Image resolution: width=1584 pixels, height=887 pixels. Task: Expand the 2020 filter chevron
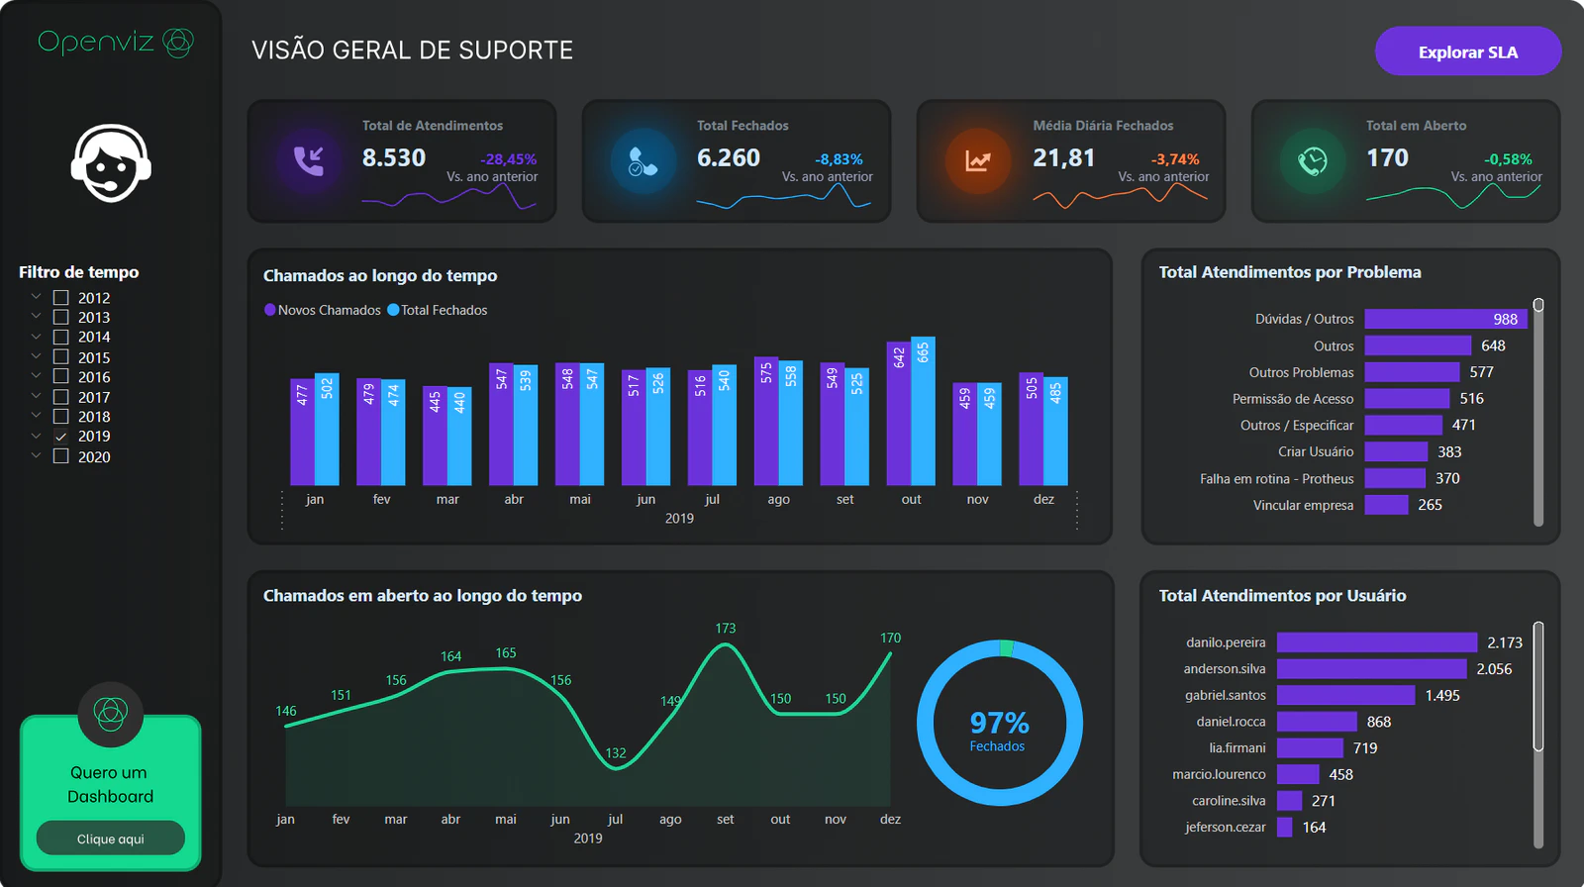[36, 454]
